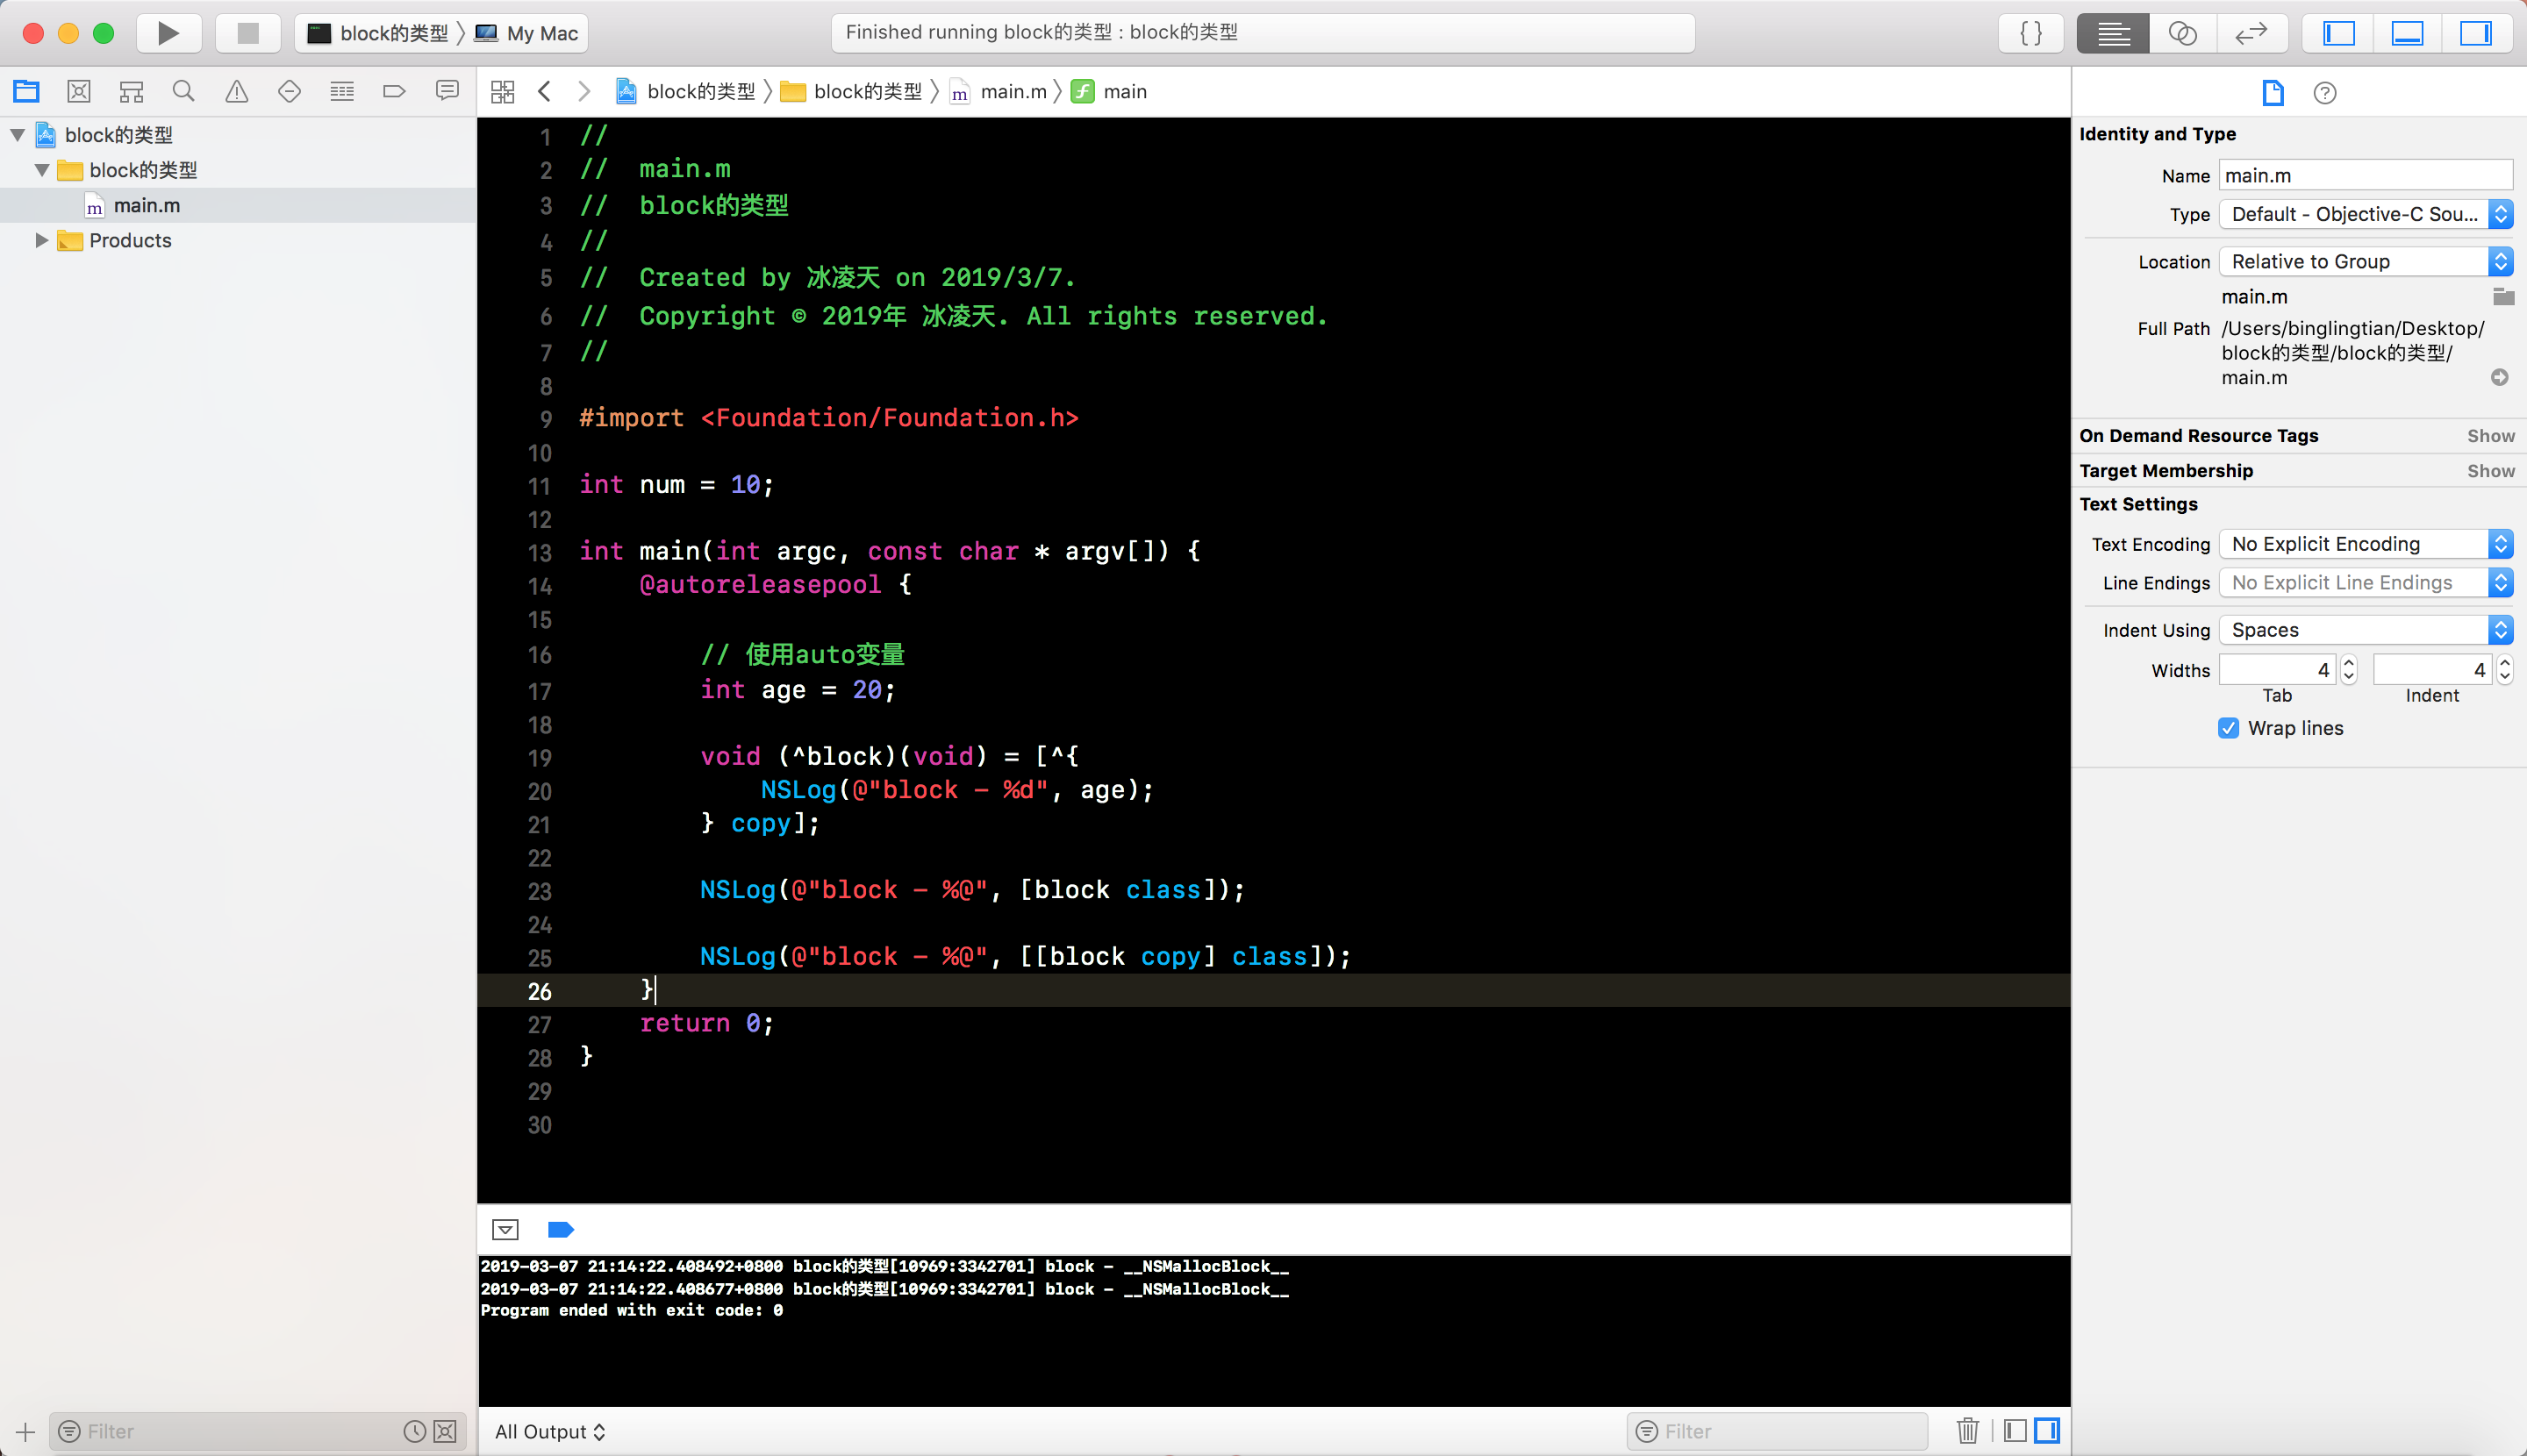The image size is (2527, 1456).
Task: Select main.m in project navigator
Action: 146,205
